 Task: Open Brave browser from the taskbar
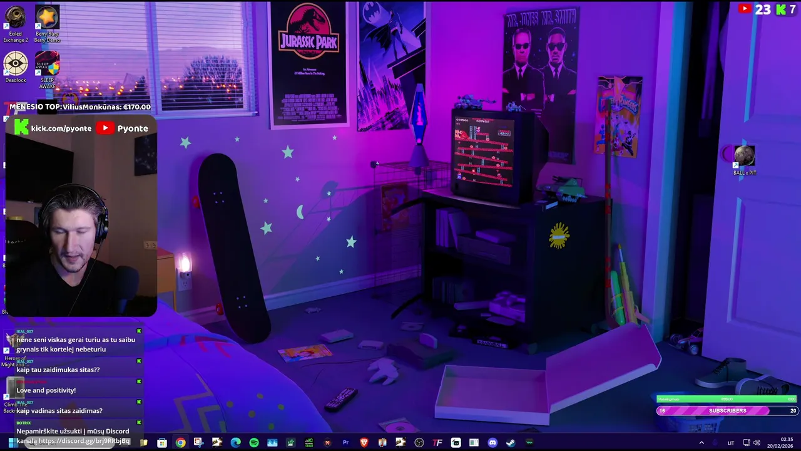point(364,443)
